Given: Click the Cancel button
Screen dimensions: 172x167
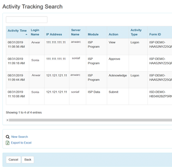Looking at the screenshot, I should pyautogui.click(x=13, y=160).
